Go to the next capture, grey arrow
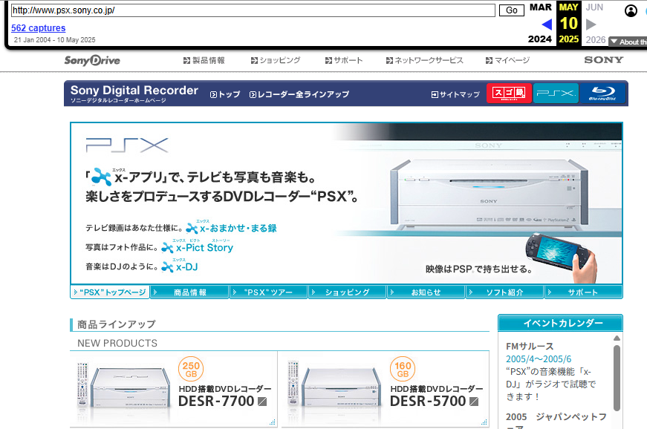 click(591, 24)
